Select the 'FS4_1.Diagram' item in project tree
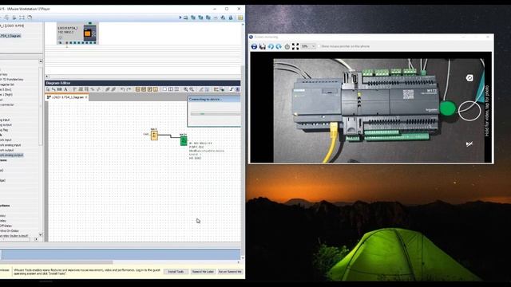The width and height of the screenshot is (511, 287). 10,36
